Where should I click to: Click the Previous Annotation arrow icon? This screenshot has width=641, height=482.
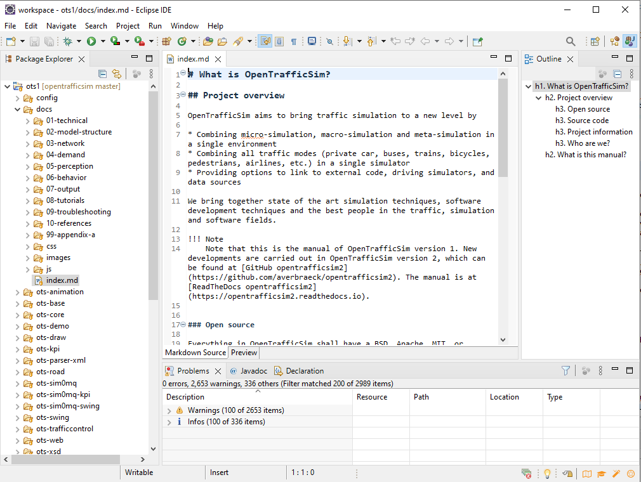pos(371,41)
